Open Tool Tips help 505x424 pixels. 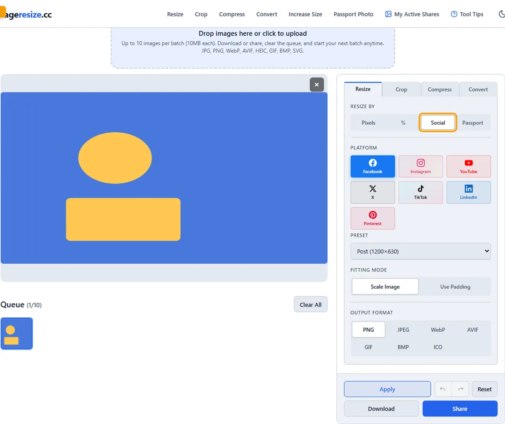[x=467, y=14]
